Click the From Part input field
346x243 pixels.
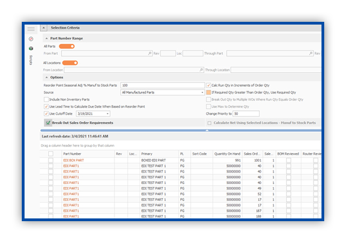[107, 54]
